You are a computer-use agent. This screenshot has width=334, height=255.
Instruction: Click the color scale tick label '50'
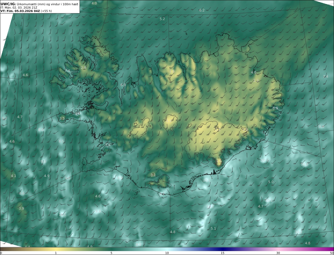pos(332,253)
